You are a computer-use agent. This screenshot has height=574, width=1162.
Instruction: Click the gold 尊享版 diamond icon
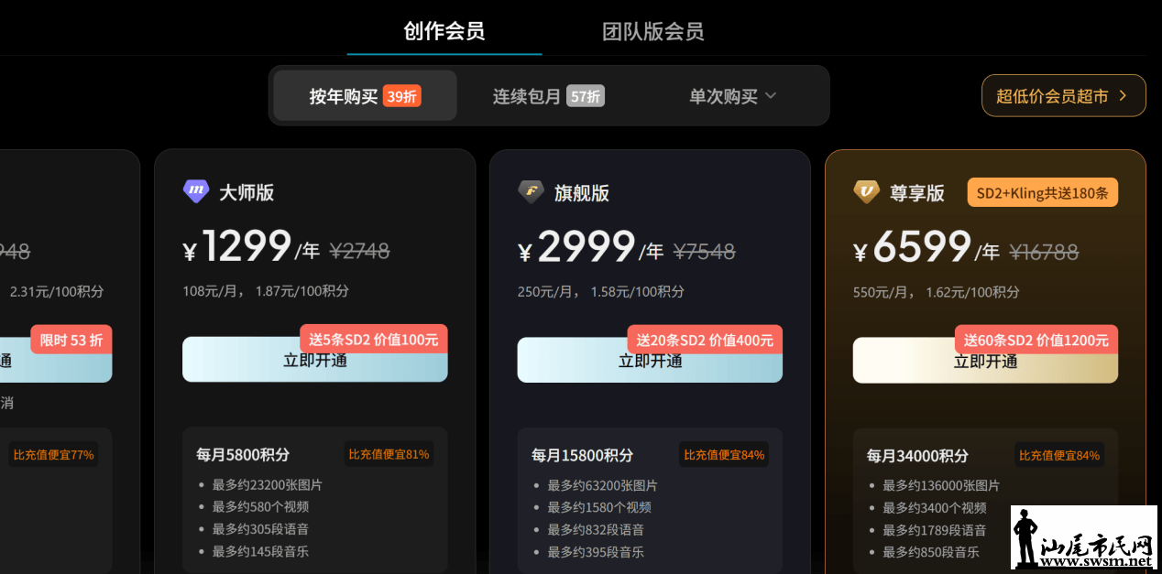click(867, 191)
